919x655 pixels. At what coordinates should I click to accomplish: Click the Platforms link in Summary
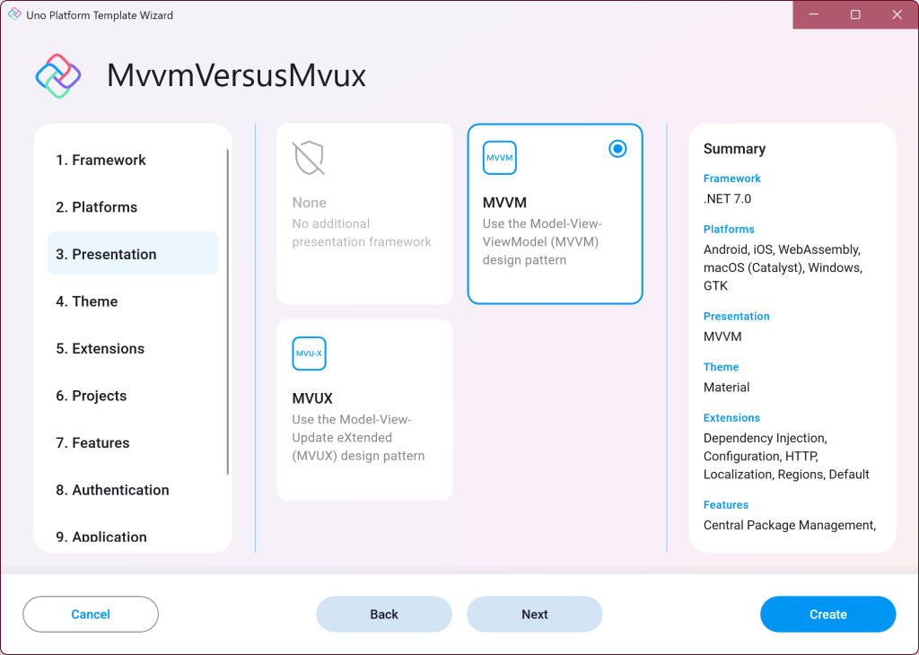(x=728, y=229)
